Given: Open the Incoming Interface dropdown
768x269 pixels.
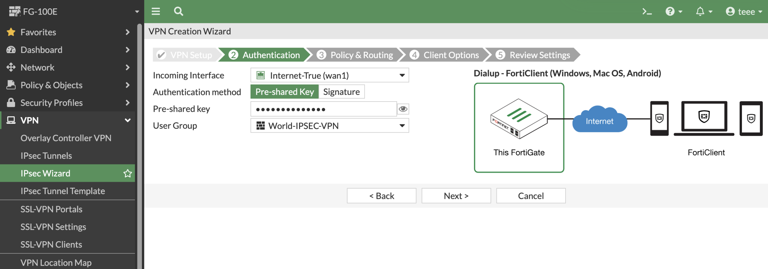Looking at the screenshot, I should (x=329, y=75).
